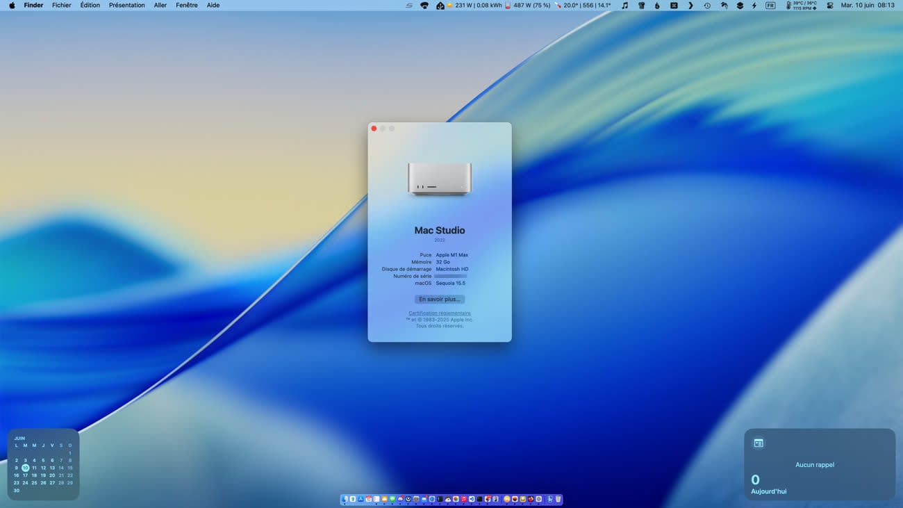Open Photos from the Dock
The image size is (903, 508).
click(456, 499)
